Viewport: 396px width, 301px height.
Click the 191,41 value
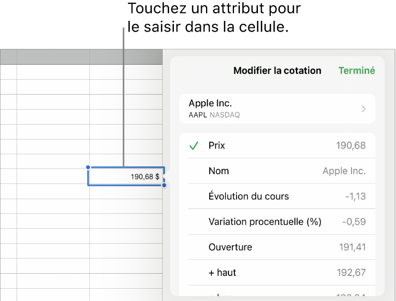352,247
